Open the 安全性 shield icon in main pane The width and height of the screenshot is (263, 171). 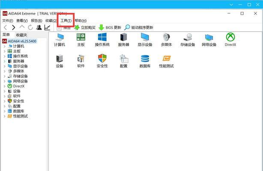(102, 61)
